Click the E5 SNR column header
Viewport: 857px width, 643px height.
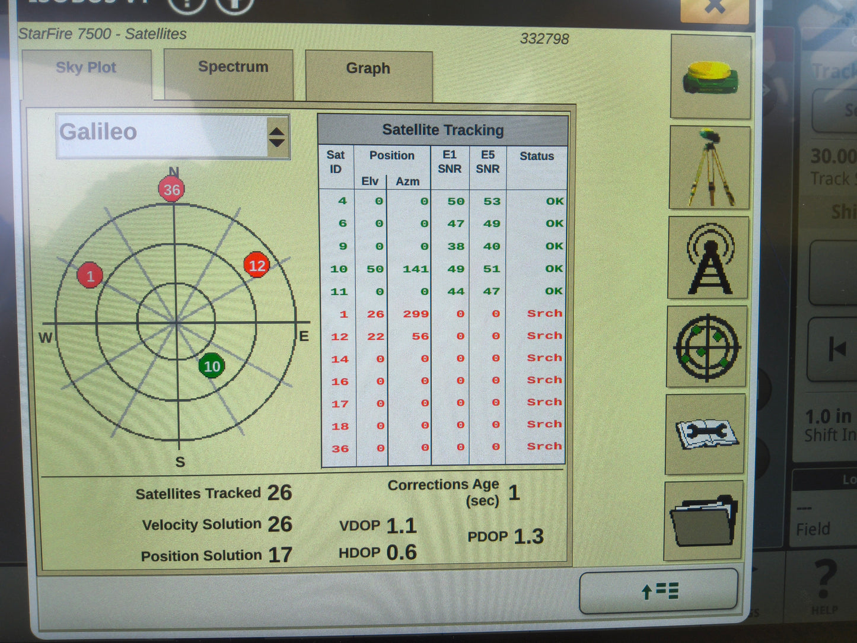488,162
